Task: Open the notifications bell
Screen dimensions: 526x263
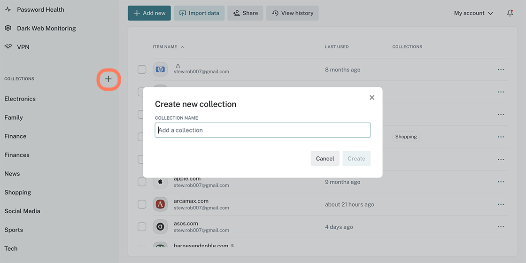Action: pos(510,13)
